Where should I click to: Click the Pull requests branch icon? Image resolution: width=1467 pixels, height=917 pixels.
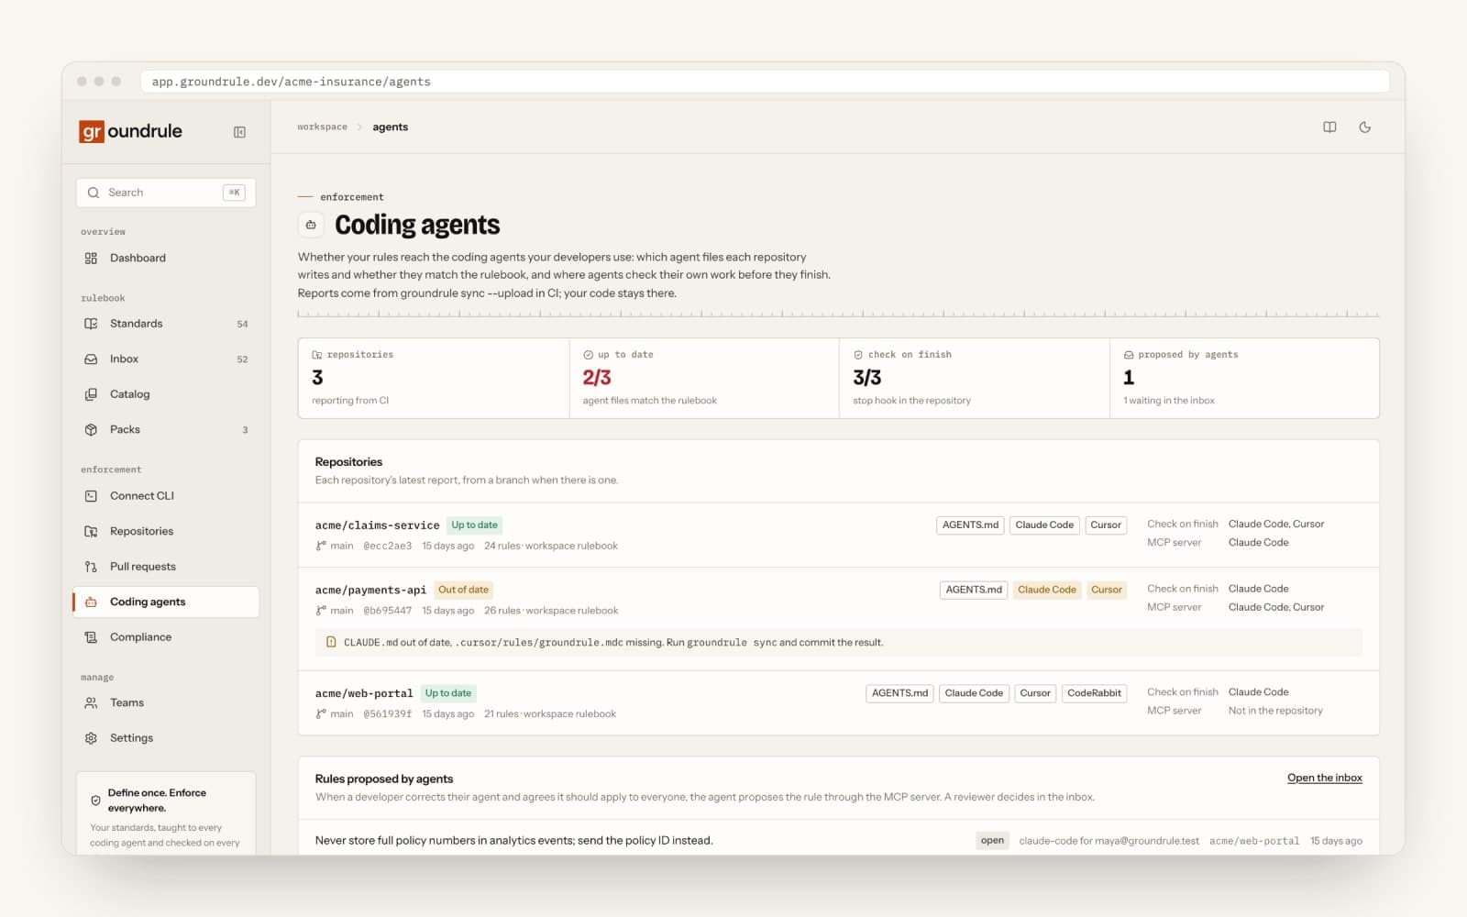point(91,567)
